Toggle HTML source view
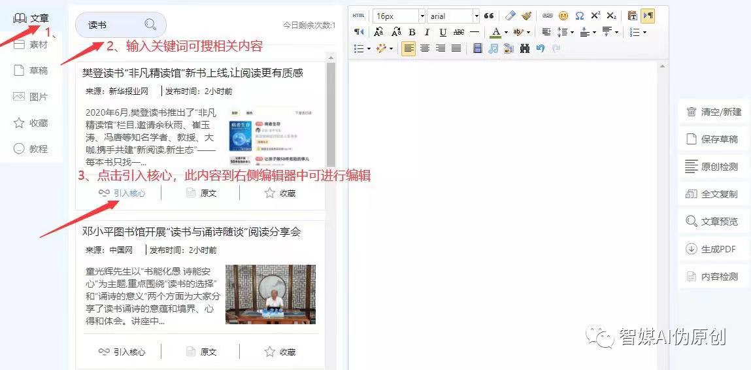This screenshot has height=370, width=751. 358,16
